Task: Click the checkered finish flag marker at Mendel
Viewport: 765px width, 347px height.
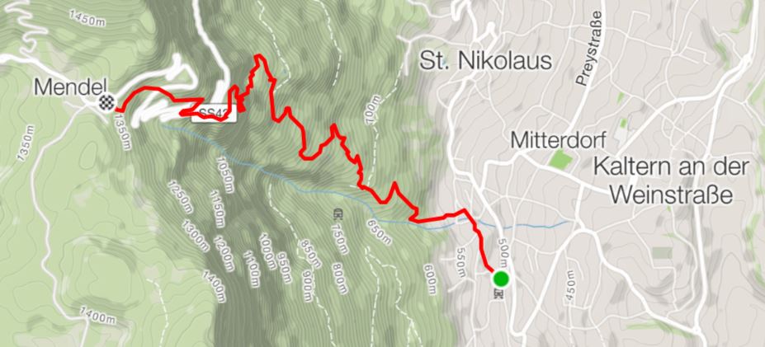Action: [107, 102]
